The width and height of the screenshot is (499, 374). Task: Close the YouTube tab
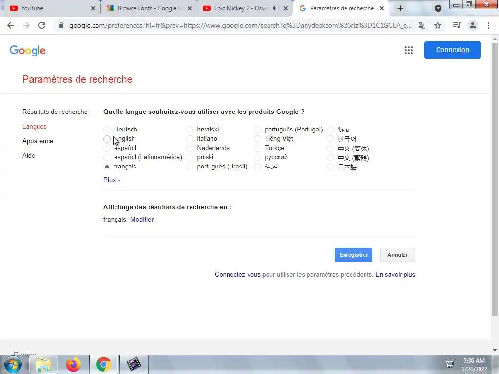[93, 8]
